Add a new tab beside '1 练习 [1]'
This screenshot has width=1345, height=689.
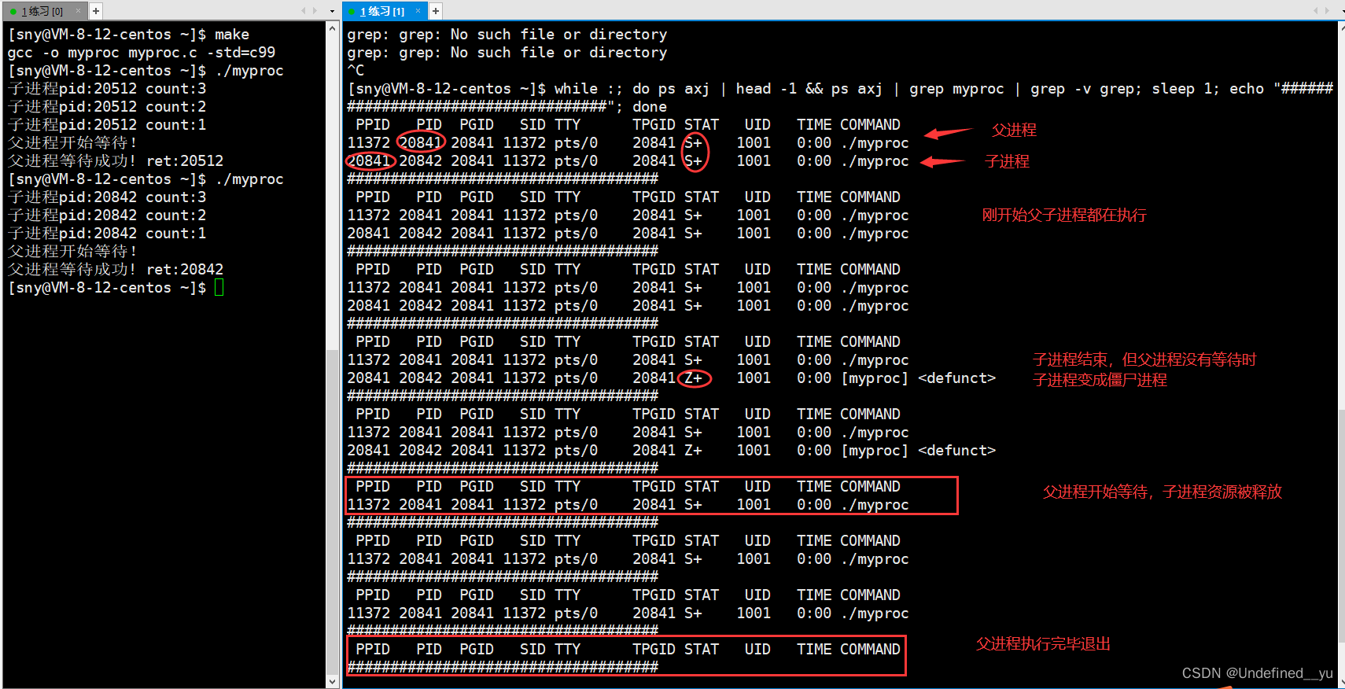tap(436, 11)
